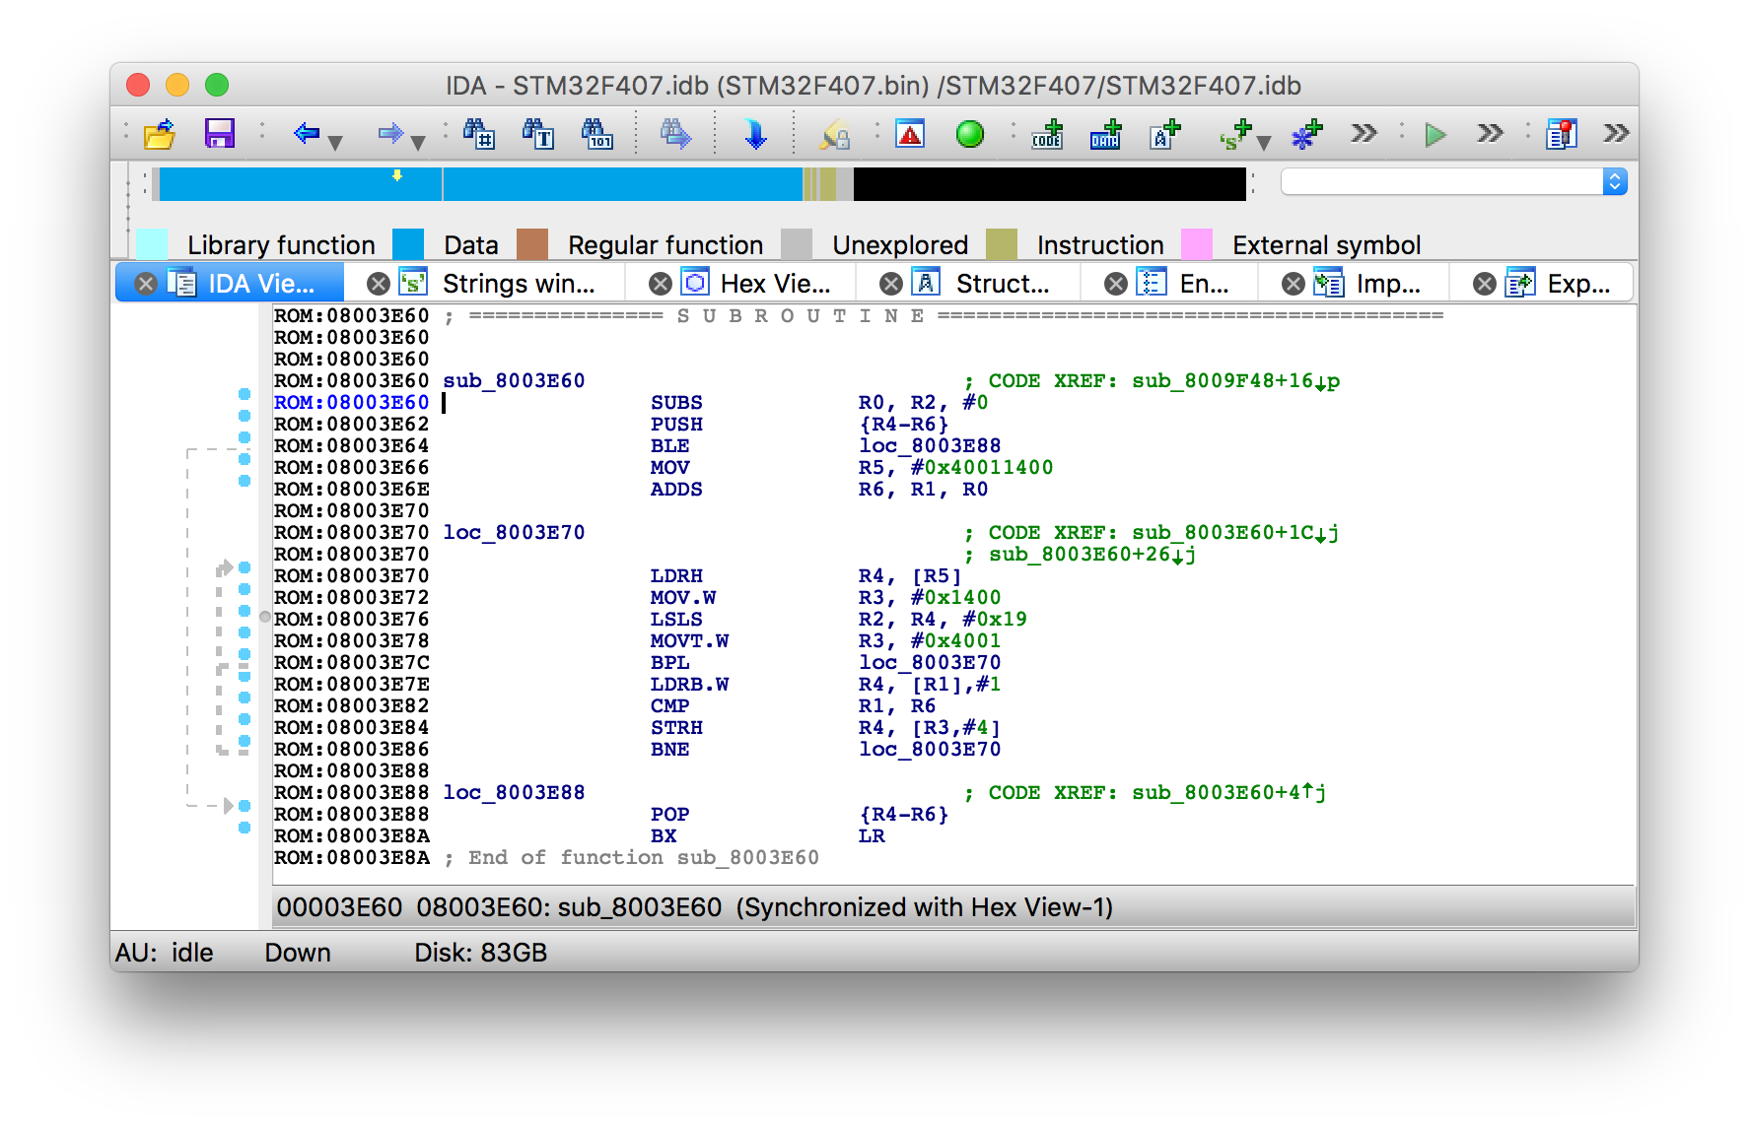The width and height of the screenshot is (1749, 1129).
Task: Click the Unexplored gray legend swatch
Action: pyautogui.click(x=797, y=244)
